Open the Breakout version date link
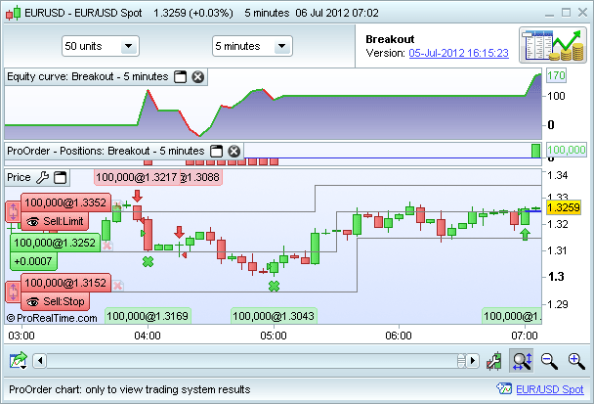 pyautogui.click(x=459, y=53)
